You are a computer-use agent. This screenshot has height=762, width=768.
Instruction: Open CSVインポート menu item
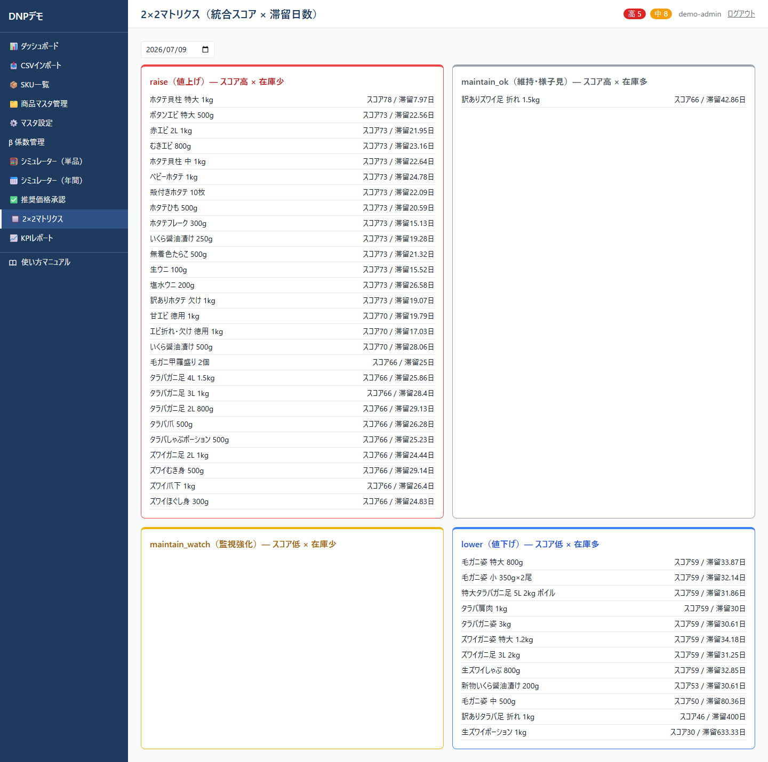64,66
